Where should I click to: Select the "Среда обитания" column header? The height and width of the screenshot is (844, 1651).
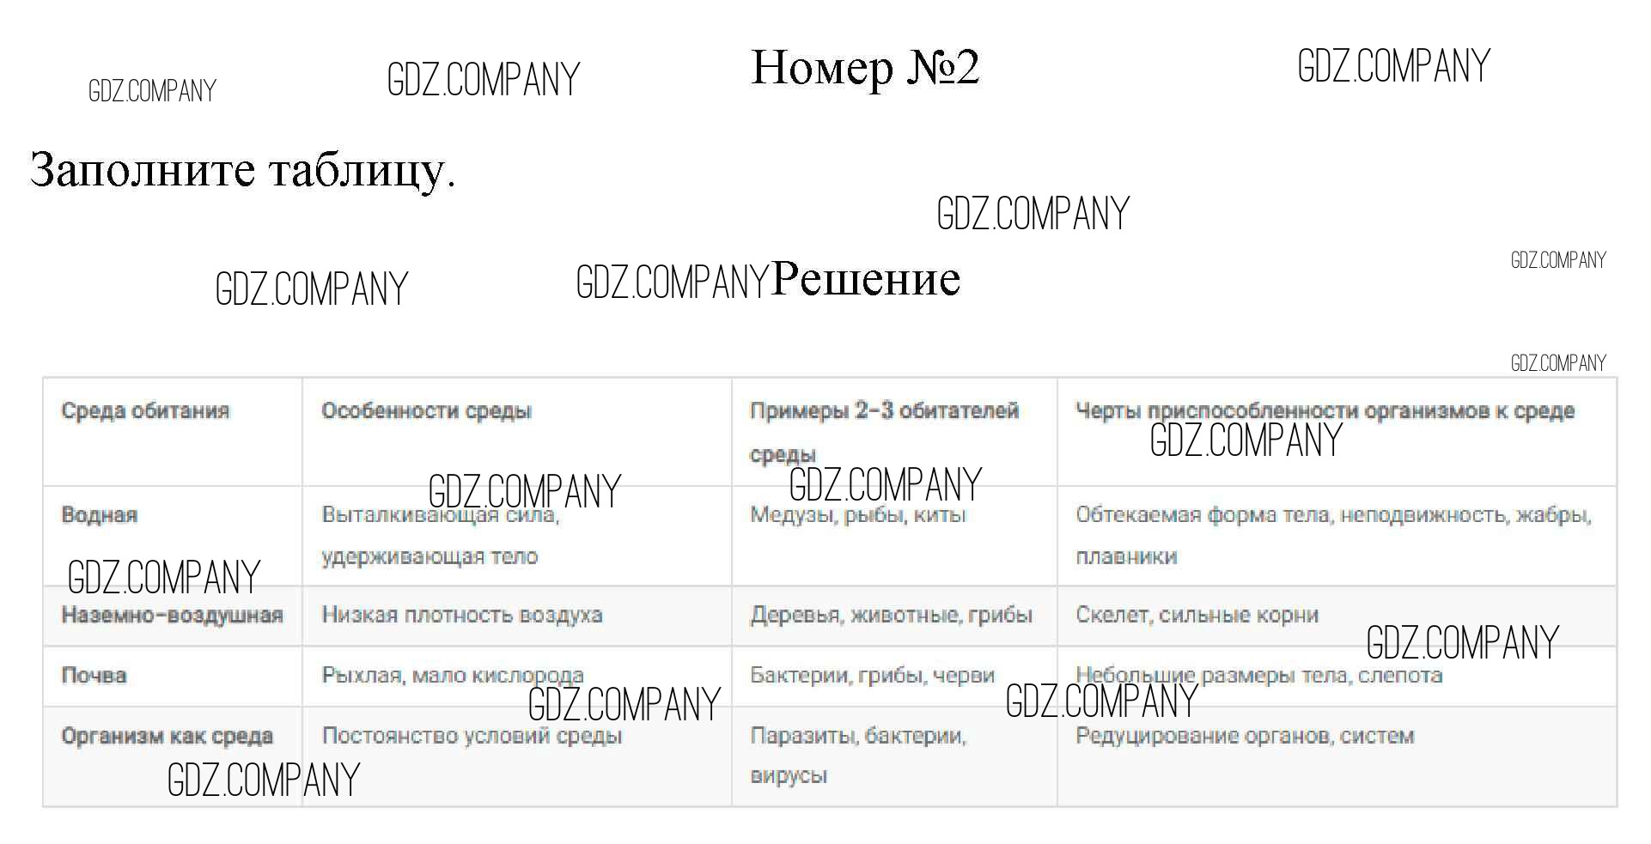(x=145, y=410)
